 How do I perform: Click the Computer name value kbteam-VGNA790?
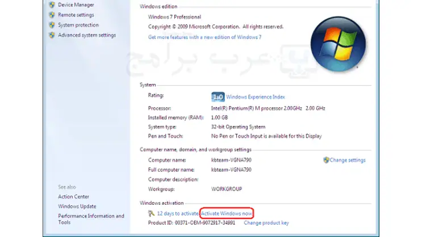(x=231, y=160)
